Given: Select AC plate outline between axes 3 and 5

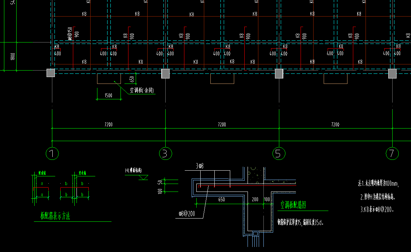Looking at the screenshot, I should [x=222, y=79].
